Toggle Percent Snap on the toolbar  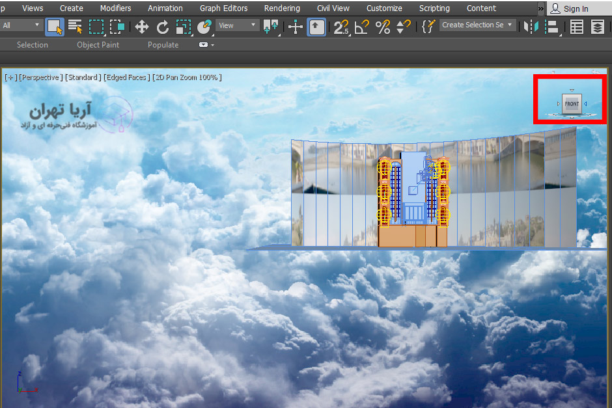coord(383,27)
